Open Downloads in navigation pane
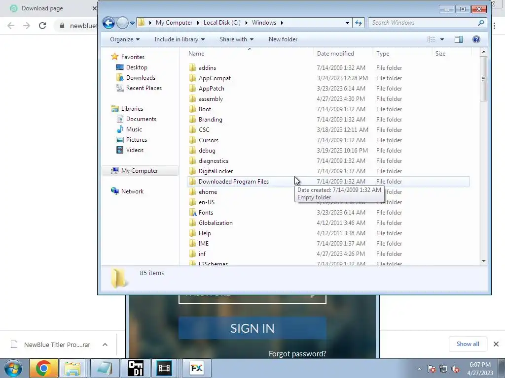 (141, 77)
